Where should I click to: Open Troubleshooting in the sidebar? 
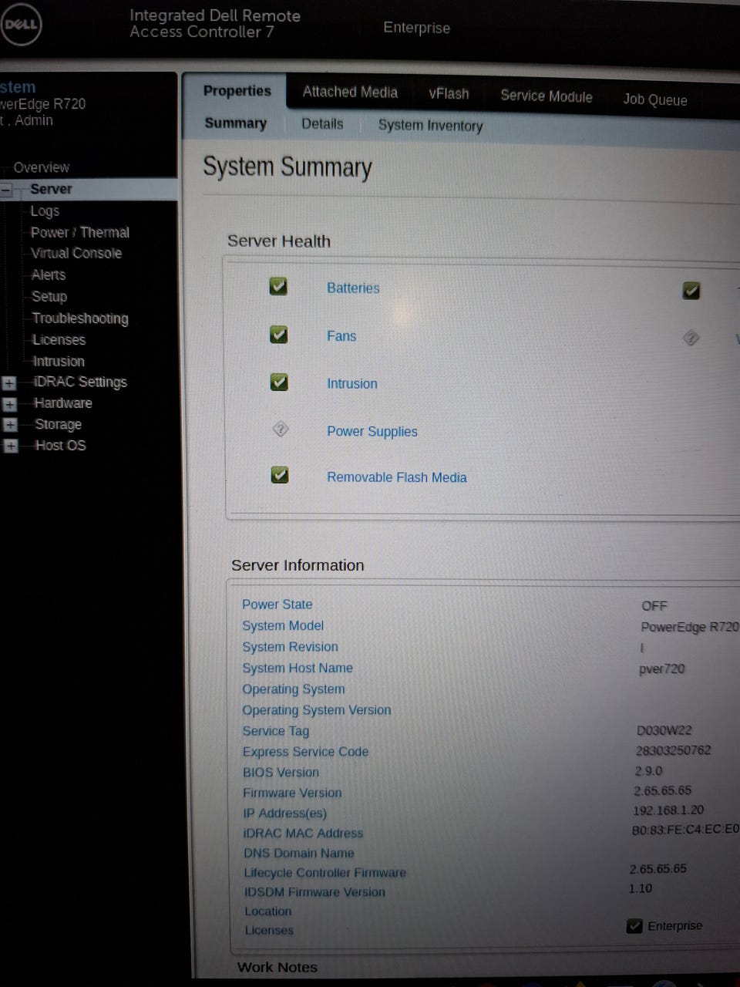[79, 318]
